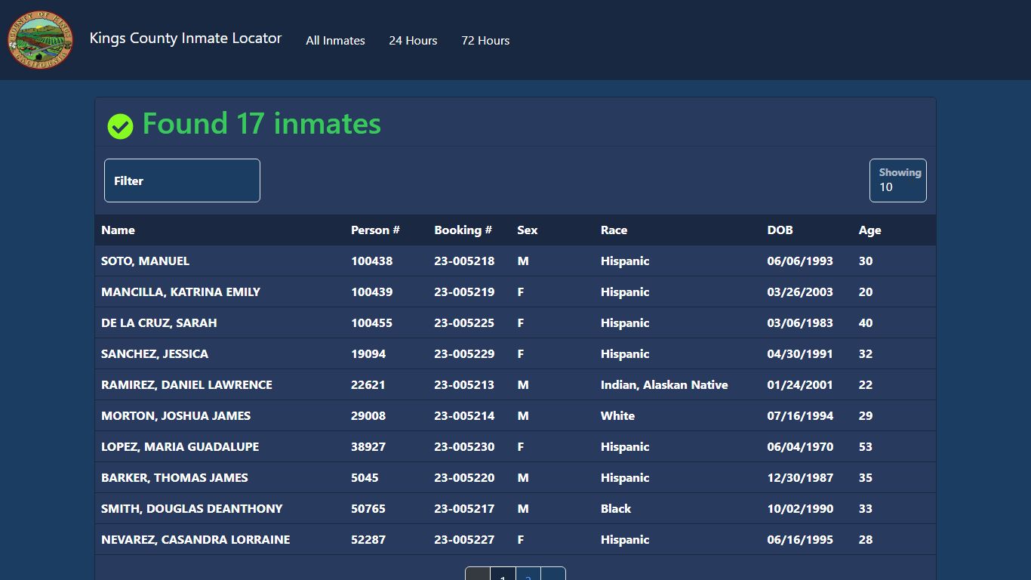Click date of birth 06/06/1993
The width and height of the screenshot is (1031, 580).
coord(800,261)
